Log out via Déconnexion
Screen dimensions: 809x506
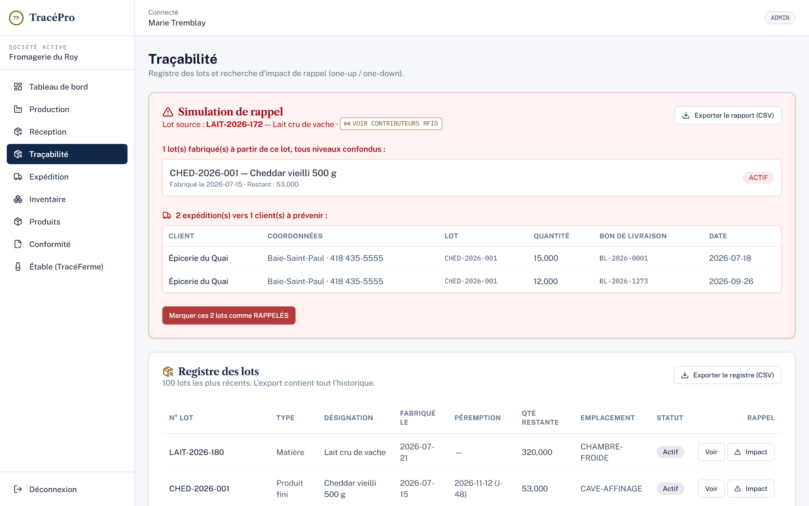(x=67, y=489)
